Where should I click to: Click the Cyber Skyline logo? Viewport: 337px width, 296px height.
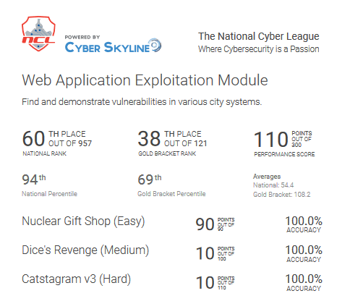[113, 44]
